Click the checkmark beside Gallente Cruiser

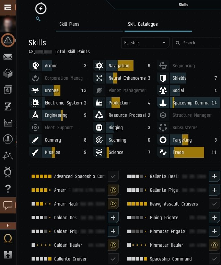pyautogui.click(x=113, y=259)
